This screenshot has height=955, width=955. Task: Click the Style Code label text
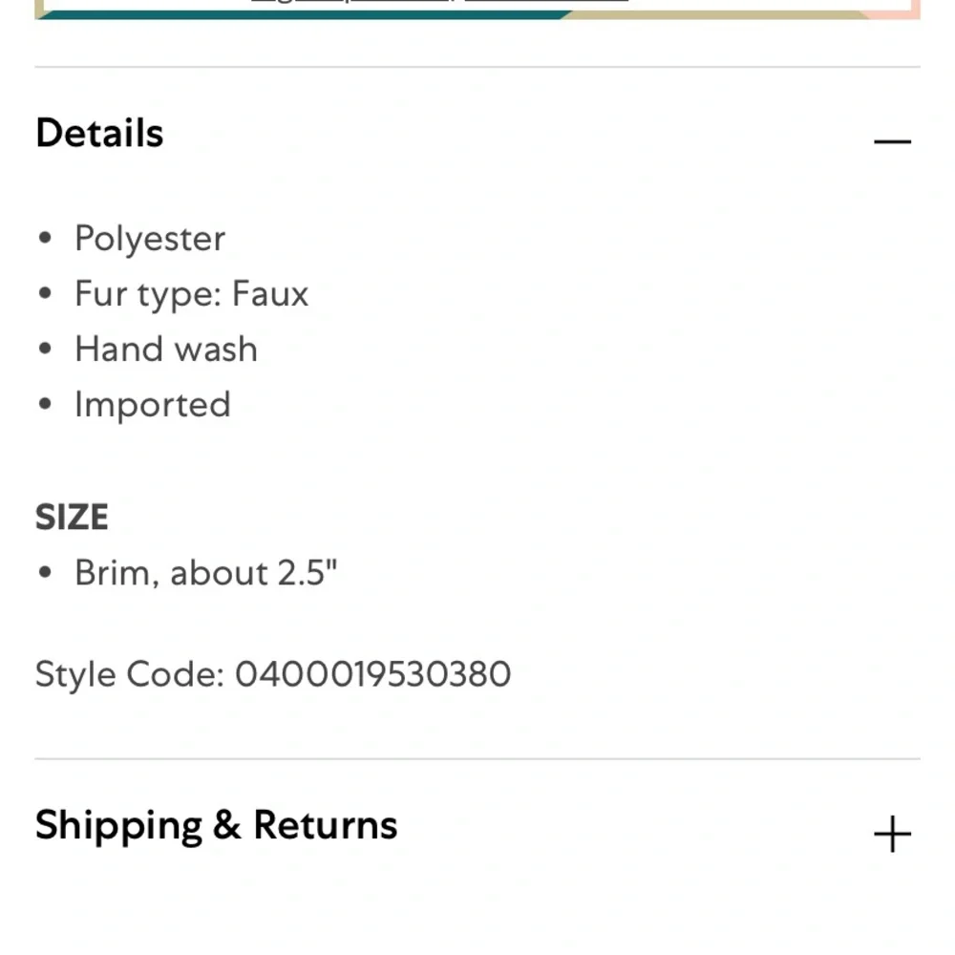click(x=130, y=674)
